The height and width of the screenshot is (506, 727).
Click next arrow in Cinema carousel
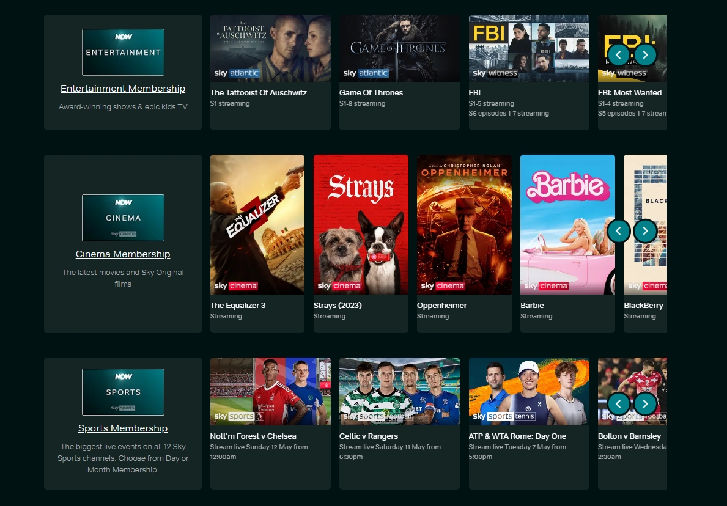click(645, 231)
